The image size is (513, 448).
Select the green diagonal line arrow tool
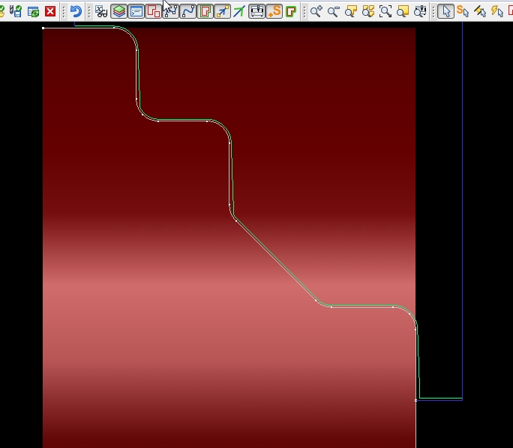click(238, 11)
